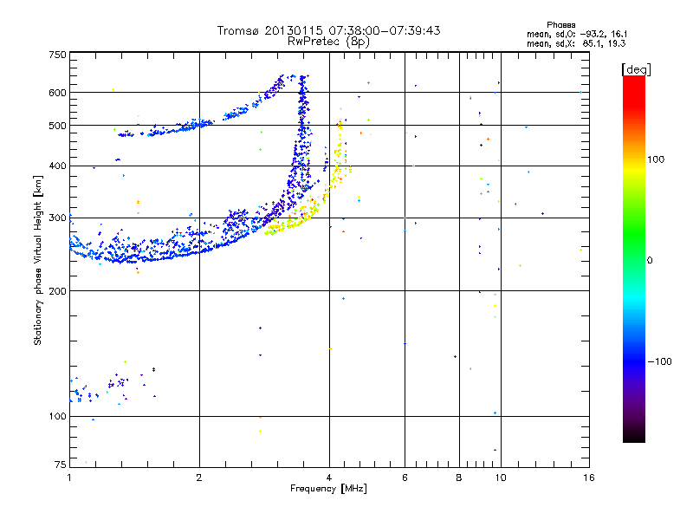693x520 pixels.
Task: Click the y-axis tick label '600'
Action: pos(57,93)
